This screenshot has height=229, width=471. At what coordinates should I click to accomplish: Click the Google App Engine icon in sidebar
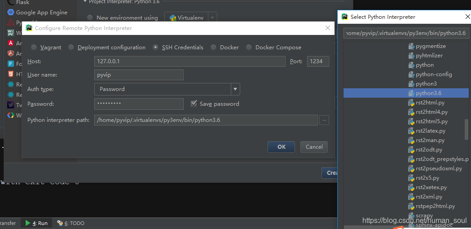11,12
